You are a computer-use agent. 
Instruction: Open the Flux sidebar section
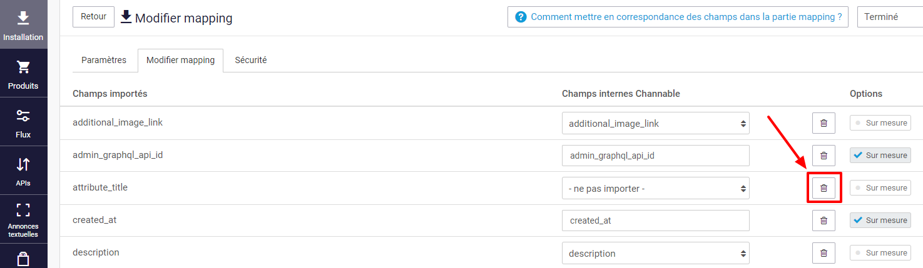(23, 122)
